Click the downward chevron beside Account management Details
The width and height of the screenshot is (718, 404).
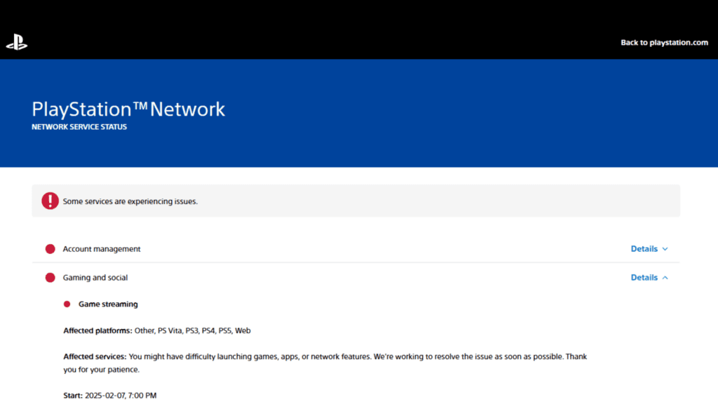point(665,248)
